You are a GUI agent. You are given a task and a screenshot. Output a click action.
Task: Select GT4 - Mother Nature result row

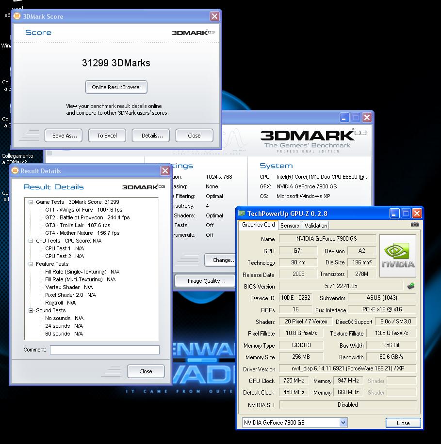pyautogui.click(x=82, y=233)
